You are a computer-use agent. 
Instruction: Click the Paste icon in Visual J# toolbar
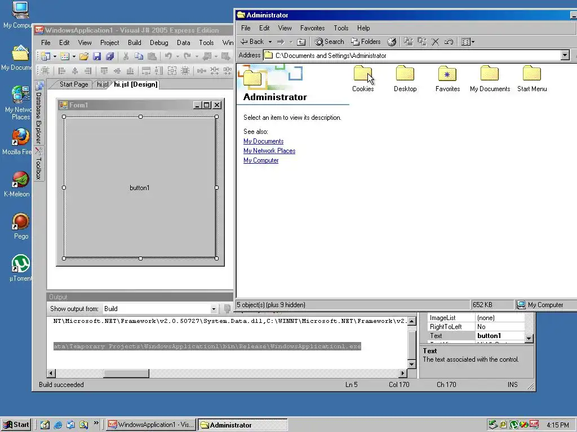[x=152, y=56]
